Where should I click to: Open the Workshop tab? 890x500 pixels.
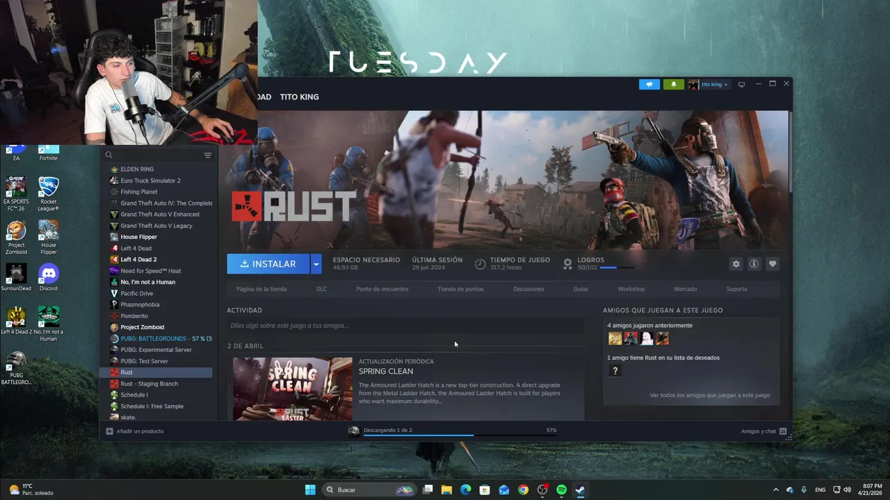(631, 289)
